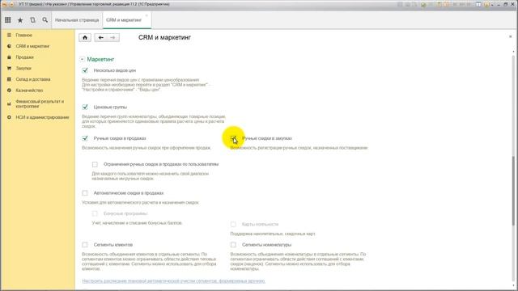Uncheck Несколько видов цен checkbox
Screen dimensions: 518x291
85,70
